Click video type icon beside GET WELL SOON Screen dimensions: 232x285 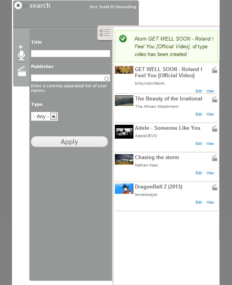coord(215,70)
